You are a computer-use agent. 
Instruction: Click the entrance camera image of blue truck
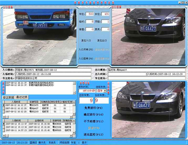pyautogui.click(x=40, y=37)
